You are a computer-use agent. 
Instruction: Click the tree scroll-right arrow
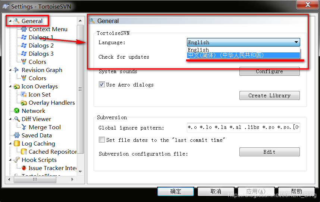click(x=72, y=179)
